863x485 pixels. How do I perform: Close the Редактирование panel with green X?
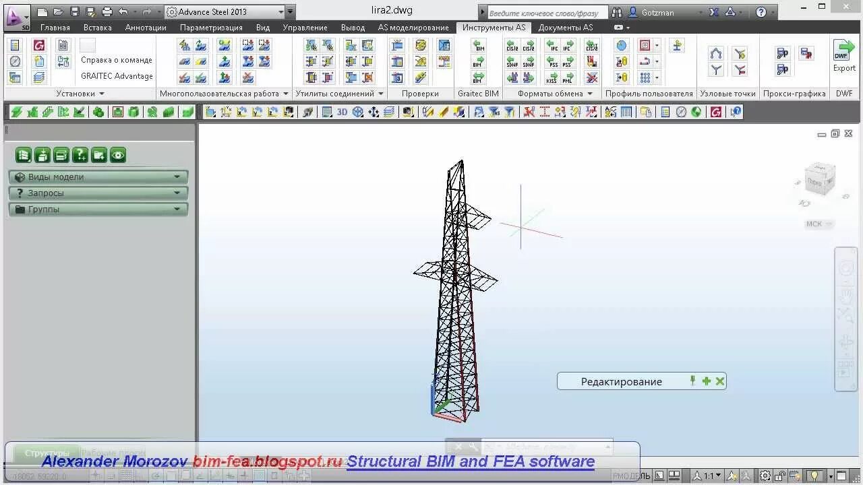click(x=720, y=381)
